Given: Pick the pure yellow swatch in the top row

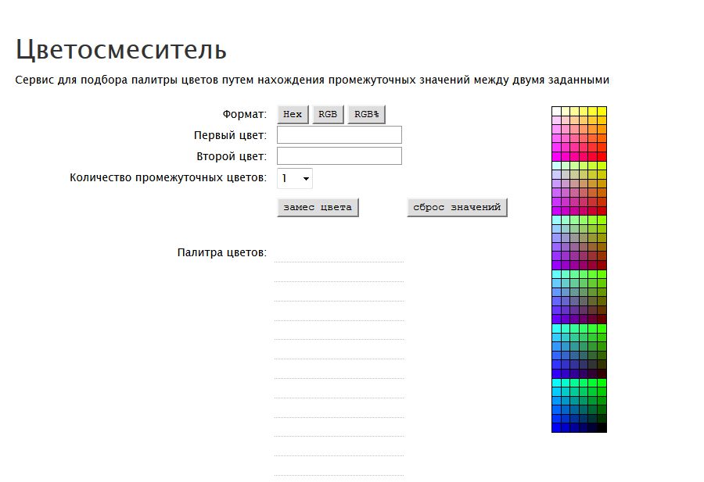Looking at the screenshot, I should pyautogui.click(x=602, y=111).
